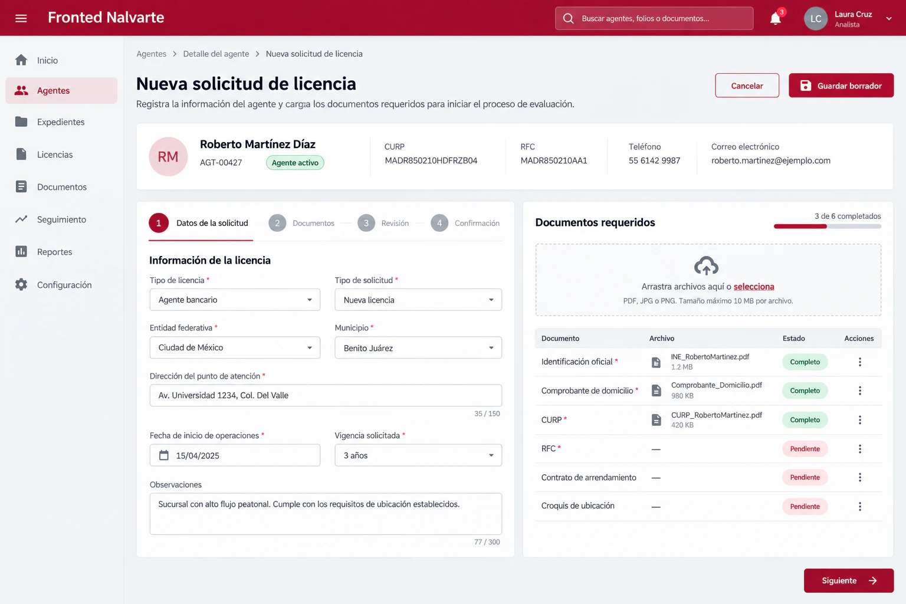The width and height of the screenshot is (906, 604).
Task: Click the Detalle del agente breadcrumb
Action: pos(216,54)
